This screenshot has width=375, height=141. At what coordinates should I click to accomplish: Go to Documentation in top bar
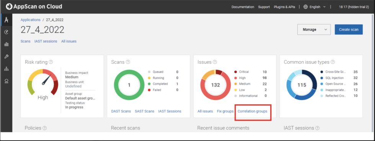(x=243, y=7)
